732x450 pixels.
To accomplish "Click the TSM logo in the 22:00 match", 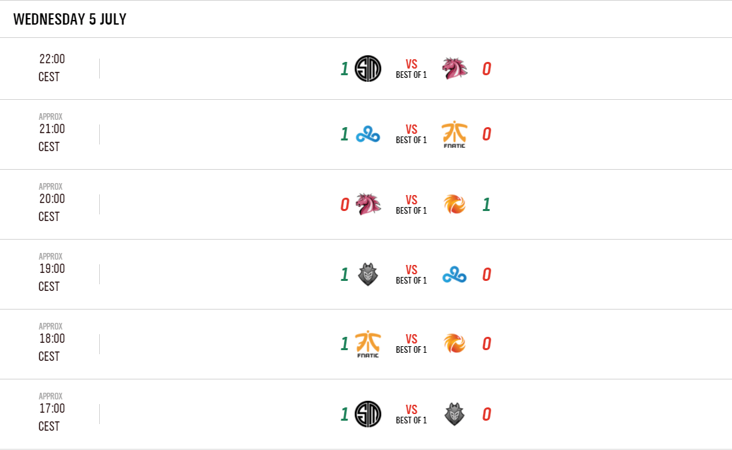I will pyautogui.click(x=367, y=69).
